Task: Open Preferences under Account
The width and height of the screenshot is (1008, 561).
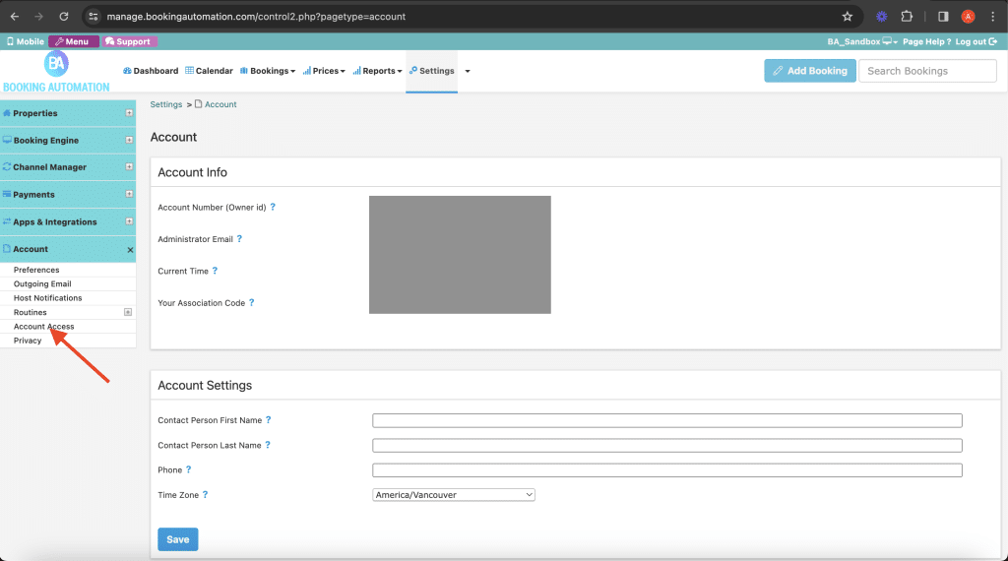Action: tap(36, 270)
